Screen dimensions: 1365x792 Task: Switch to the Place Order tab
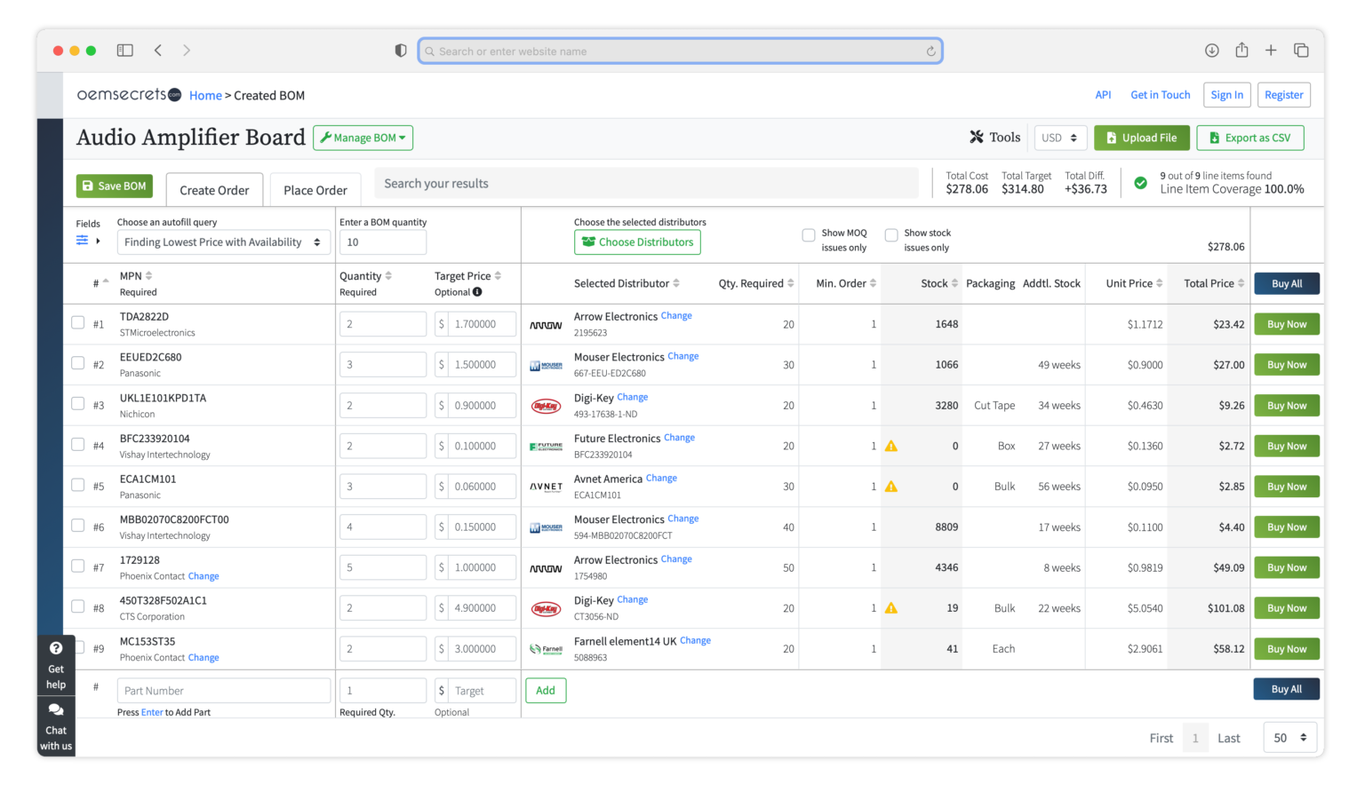tap(315, 189)
